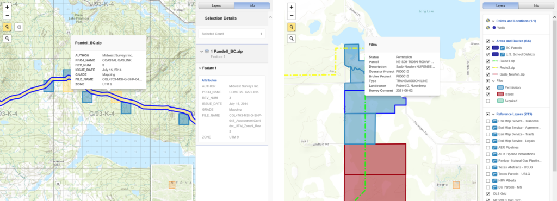Toggle the Reference Layers group checkbox
Image resolution: width=557 pixels, height=201 pixels.
coord(488,114)
